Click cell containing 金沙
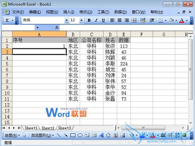This screenshot has width=195, height=146. pos(110,93)
